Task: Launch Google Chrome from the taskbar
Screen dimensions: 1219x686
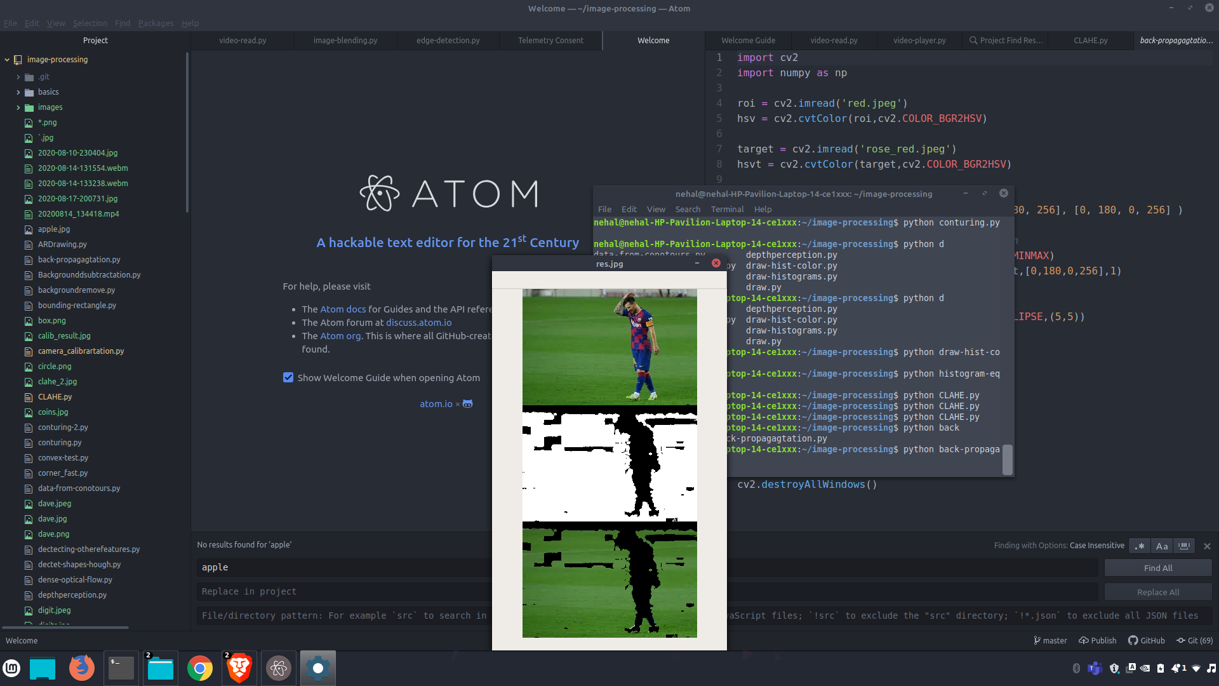Action: pos(200,668)
